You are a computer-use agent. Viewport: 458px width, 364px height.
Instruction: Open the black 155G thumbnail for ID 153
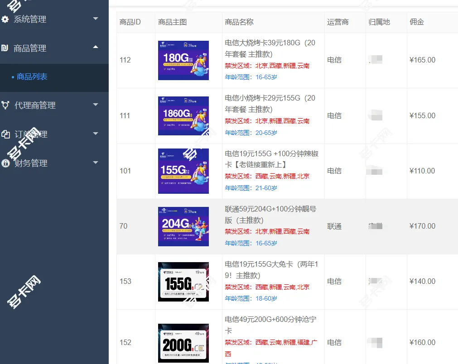click(183, 282)
